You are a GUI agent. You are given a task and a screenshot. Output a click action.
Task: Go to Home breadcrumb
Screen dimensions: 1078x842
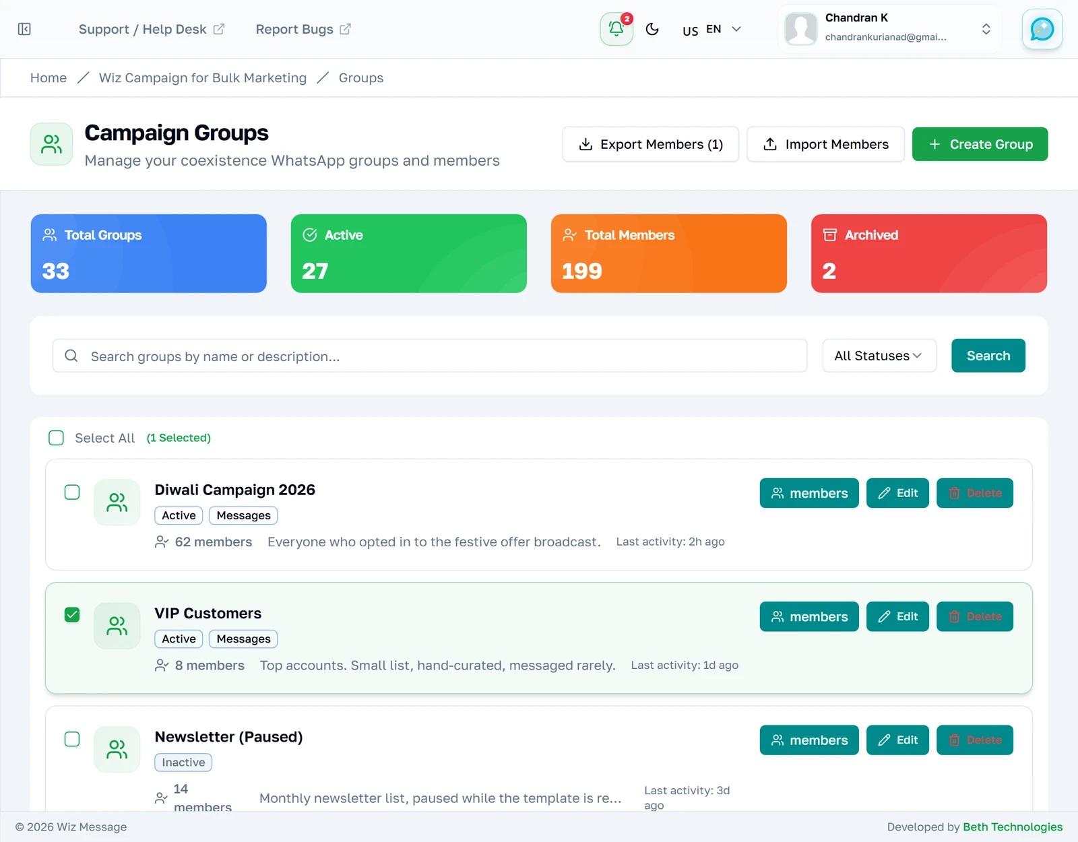[x=49, y=78]
